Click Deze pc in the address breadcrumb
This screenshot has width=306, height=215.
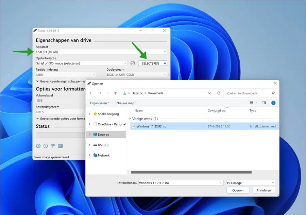click(137, 93)
